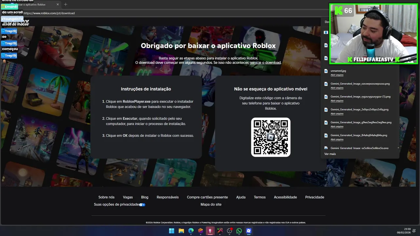Image resolution: width=420 pixels, height=236 pixels.
Task: Open the OBS Studio taskbar icon
Action: [x=229, y=231]
